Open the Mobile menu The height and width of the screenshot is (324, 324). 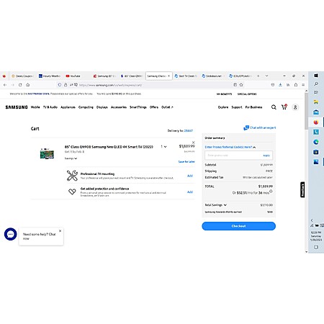[x=35, y=107]
